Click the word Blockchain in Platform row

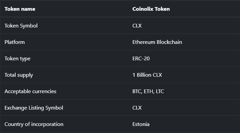pos(169,42)
